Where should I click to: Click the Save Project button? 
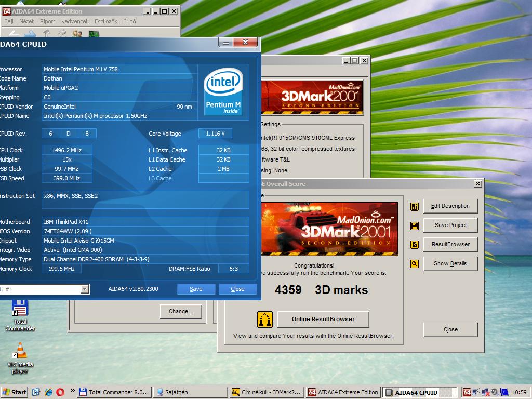pyautogui.click(x=450, y=225)
